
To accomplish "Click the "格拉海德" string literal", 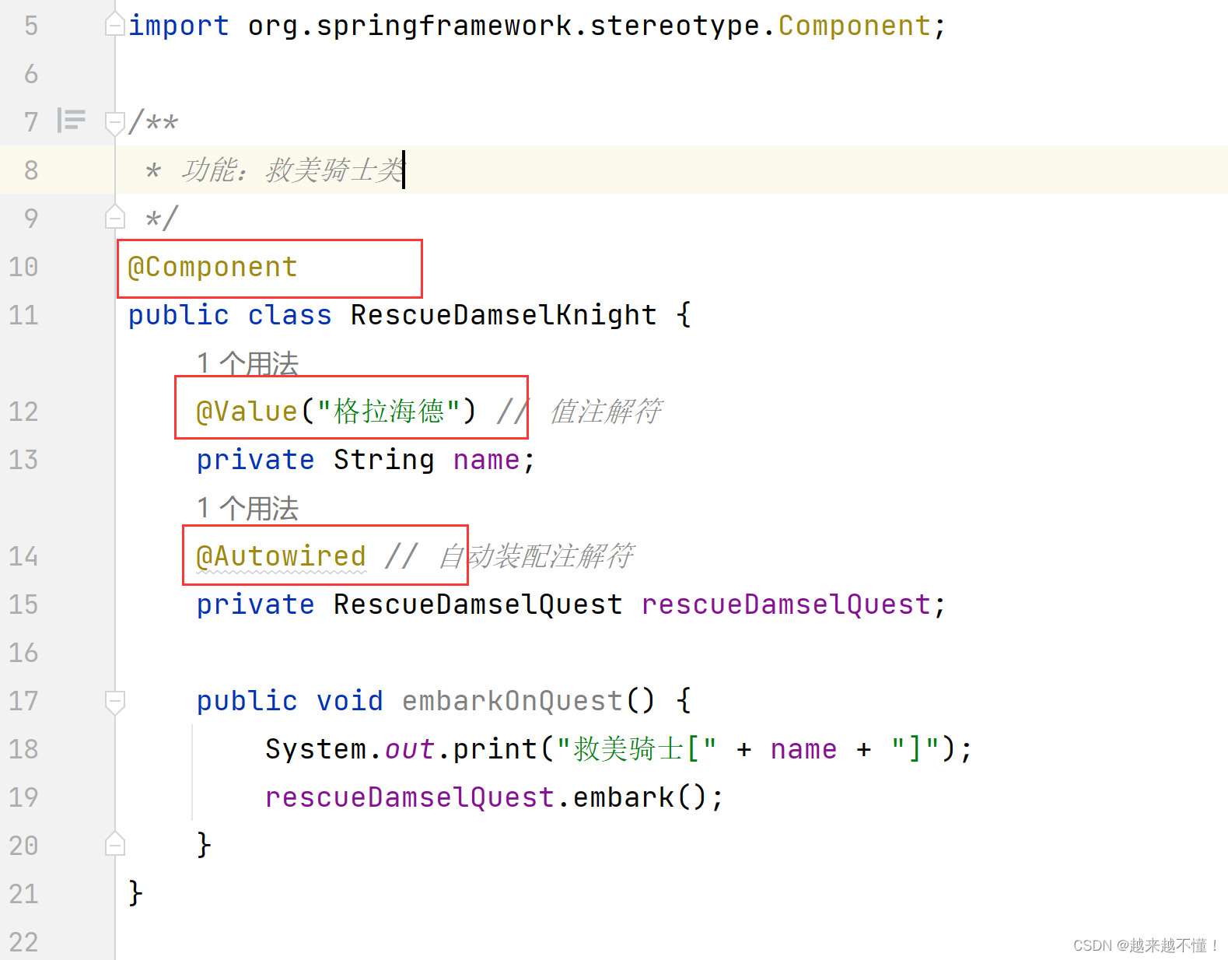I will (389, 411).
